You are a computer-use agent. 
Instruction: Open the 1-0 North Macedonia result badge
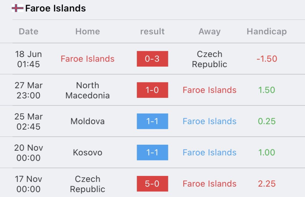[x=152, y=90]
